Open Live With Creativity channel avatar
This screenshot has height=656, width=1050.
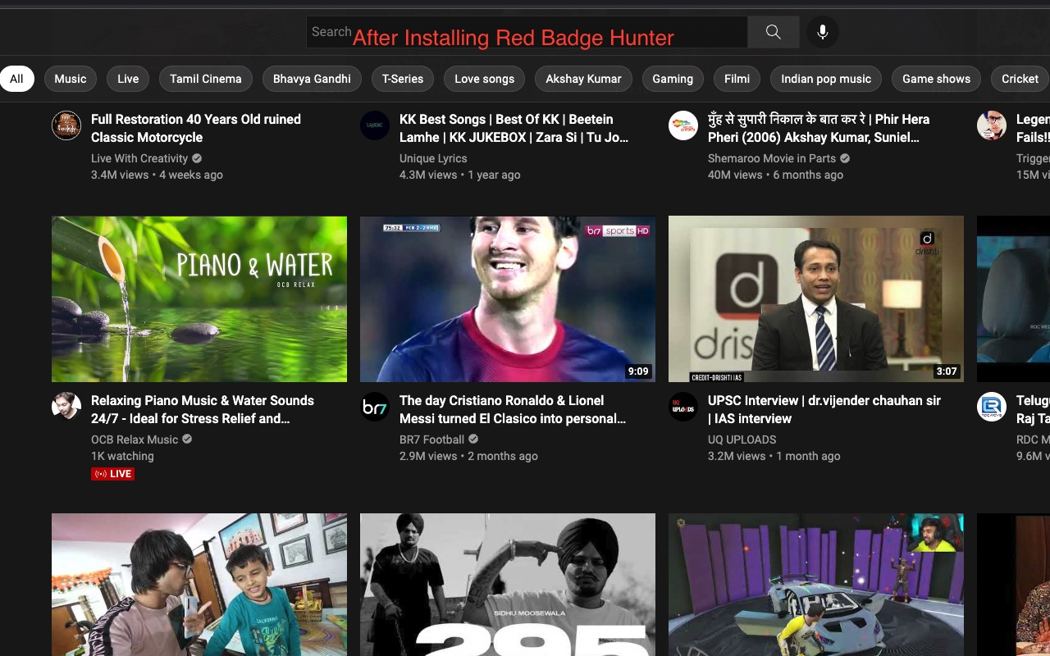point(66,125)
